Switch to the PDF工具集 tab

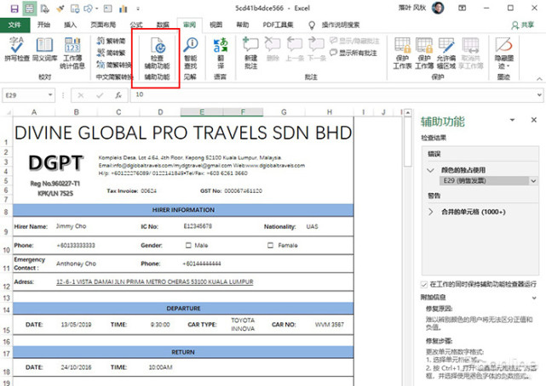(278, 25)
